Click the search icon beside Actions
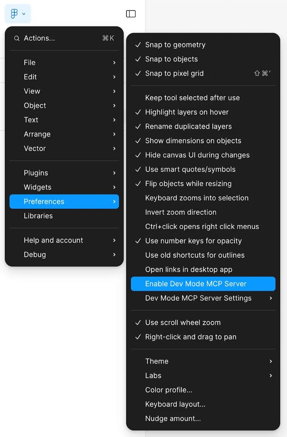The height and width of the screenshot is (437, 287). coord(17,38)
